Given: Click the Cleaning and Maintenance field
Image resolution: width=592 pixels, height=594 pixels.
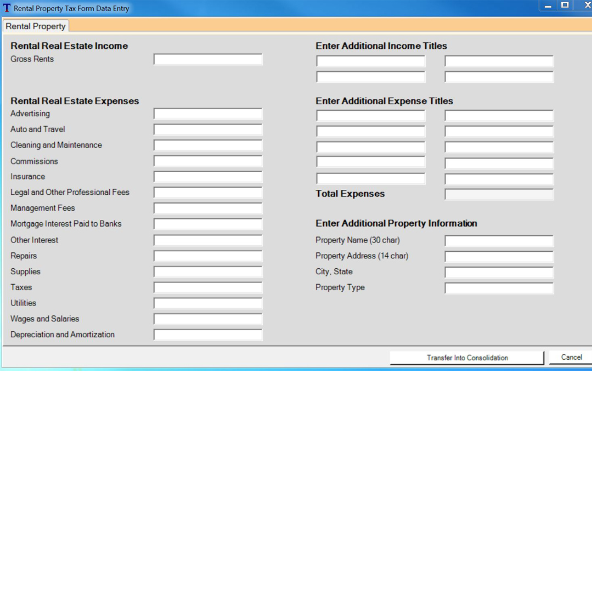Looking at the screenshot, I should [x=207, y=145].
